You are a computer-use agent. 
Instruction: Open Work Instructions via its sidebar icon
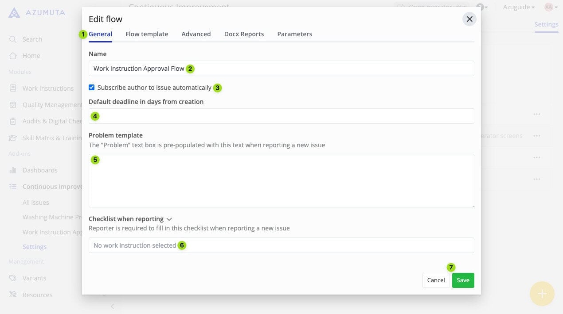tap(13, 88)
